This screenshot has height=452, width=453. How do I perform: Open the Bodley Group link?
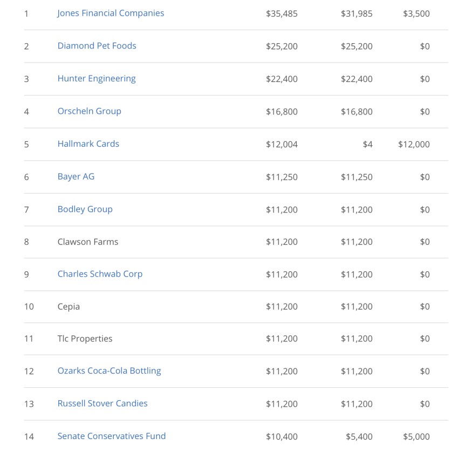pyautogui.click(x=85, y=209)
